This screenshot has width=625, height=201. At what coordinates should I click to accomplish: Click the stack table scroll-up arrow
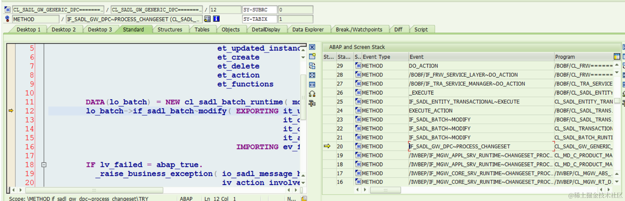617,65
